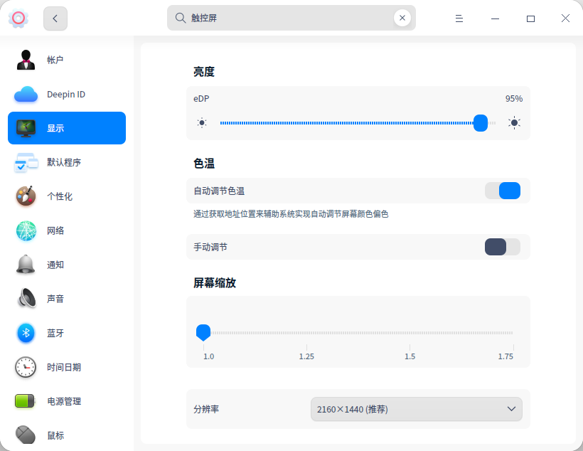Click the high brightness sun icon
The image size is (583, 451).
tap(514, 123)
